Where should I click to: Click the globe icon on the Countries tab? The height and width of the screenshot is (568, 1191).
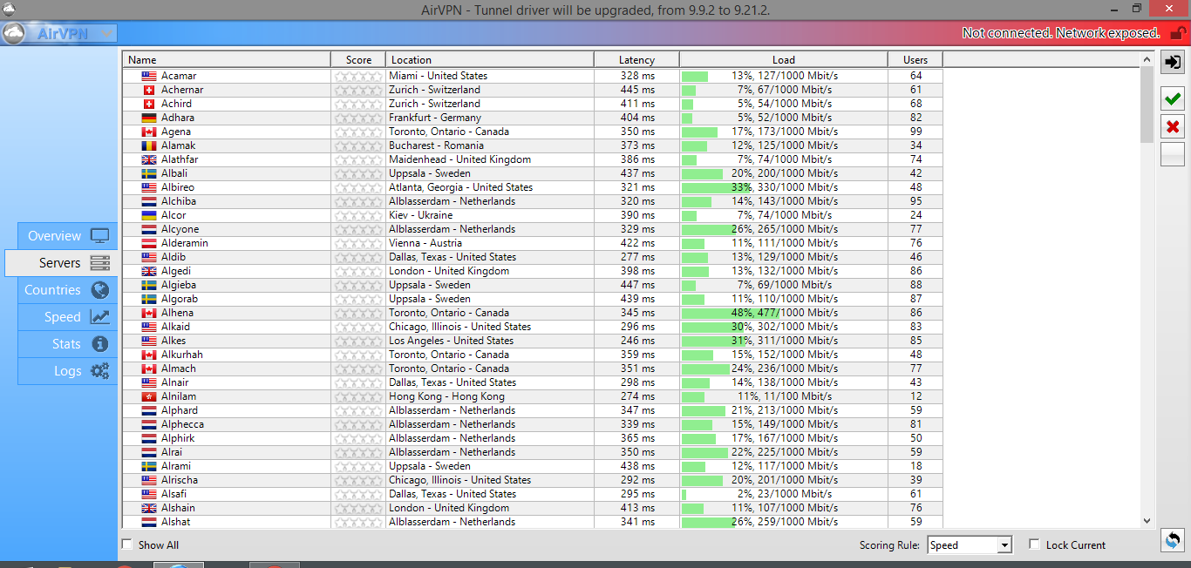pyautogui.click(x=99, y=290)
